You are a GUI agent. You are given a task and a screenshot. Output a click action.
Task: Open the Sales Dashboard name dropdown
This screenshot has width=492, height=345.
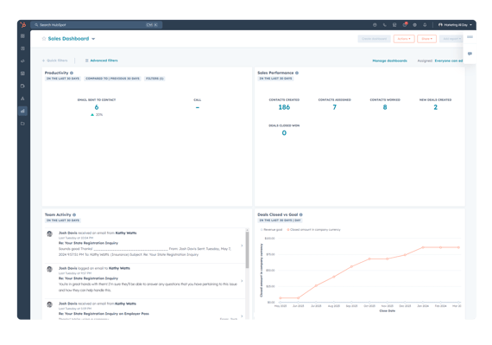[93, 39]
